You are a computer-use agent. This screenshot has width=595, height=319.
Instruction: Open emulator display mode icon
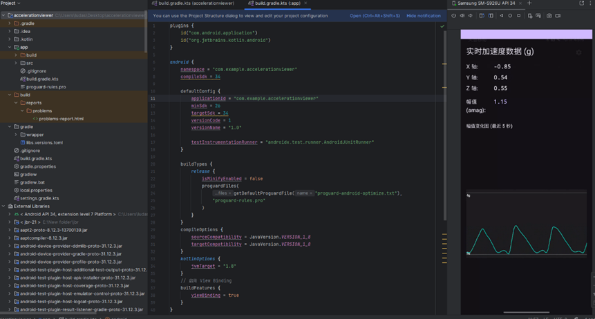[538, 16]
